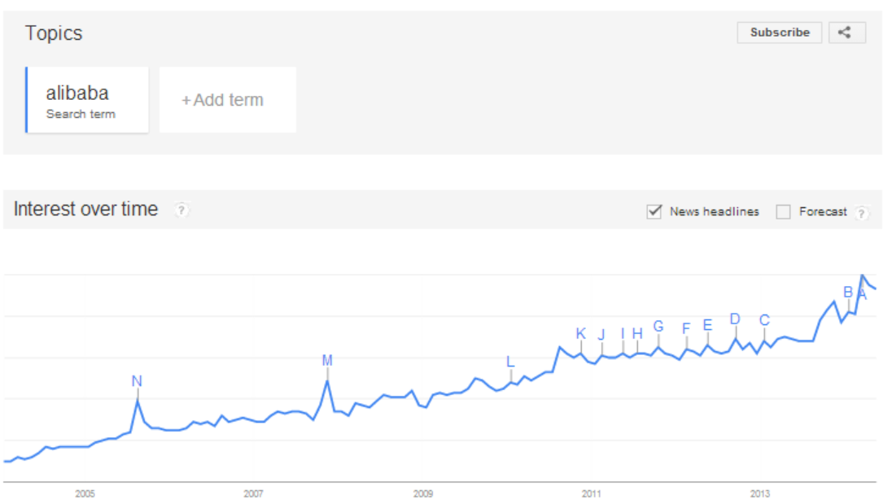Open news headline marker E
This screenshot has width=892, height=503.
pyautogui.click(x=708, y=325)
